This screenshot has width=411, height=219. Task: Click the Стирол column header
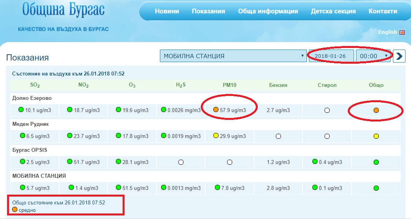327,85
